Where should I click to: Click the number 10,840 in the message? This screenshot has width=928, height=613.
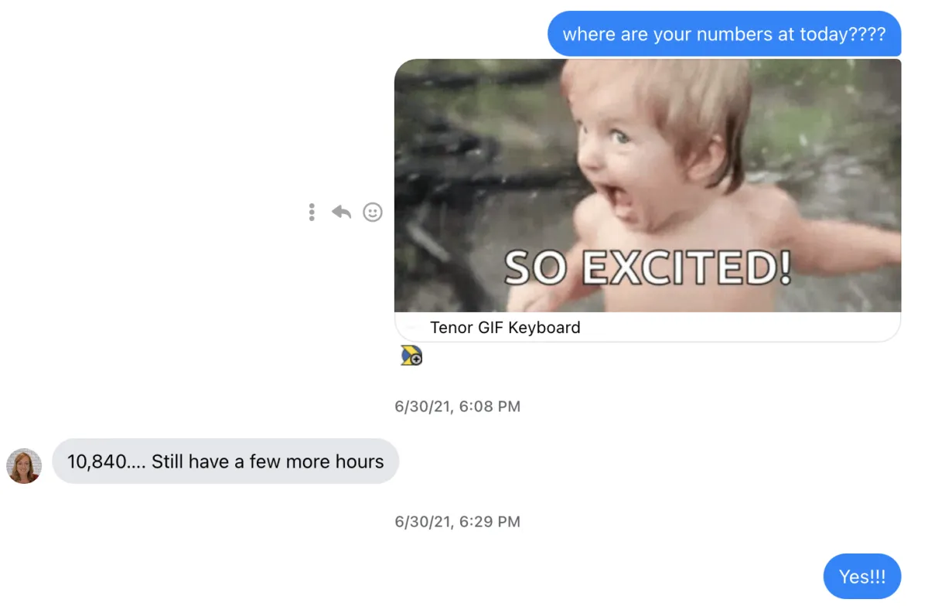[x=96, y=462]
